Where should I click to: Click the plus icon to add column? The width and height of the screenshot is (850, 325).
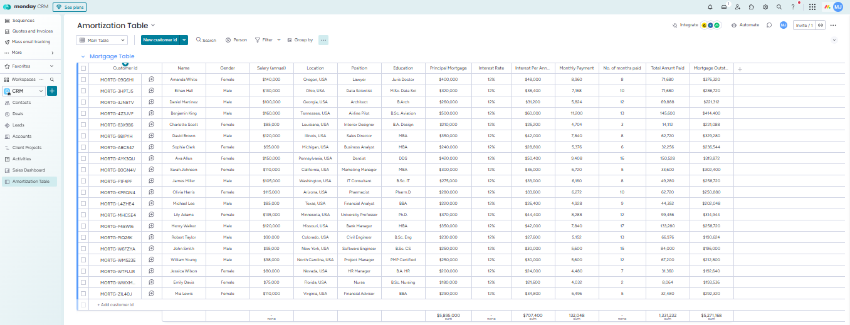(x=740, y=69)
